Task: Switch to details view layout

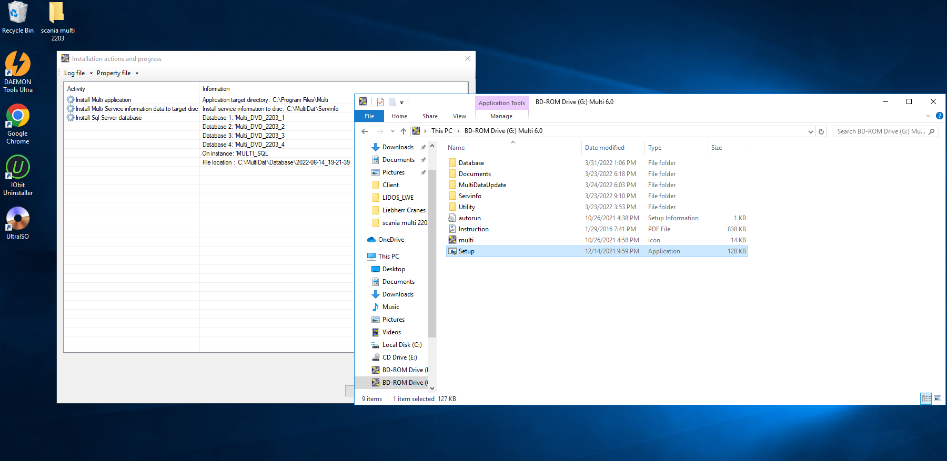Action: (926, 398)
